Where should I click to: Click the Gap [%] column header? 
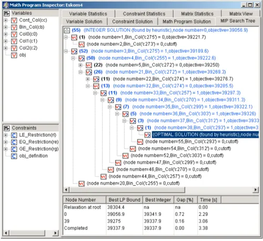tap(185, 200)
